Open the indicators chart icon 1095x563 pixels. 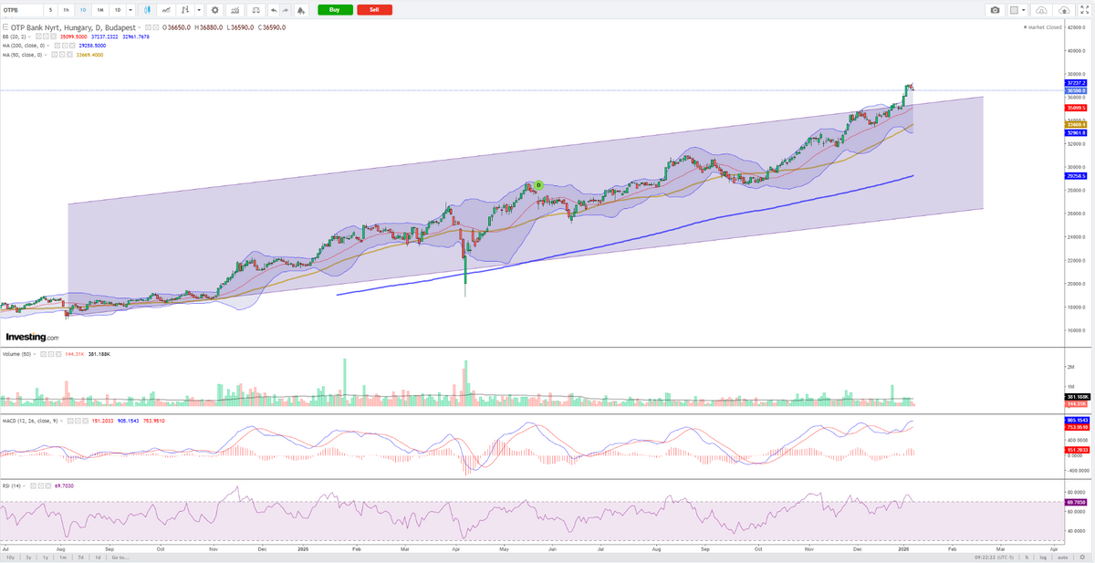pos(165,9)
